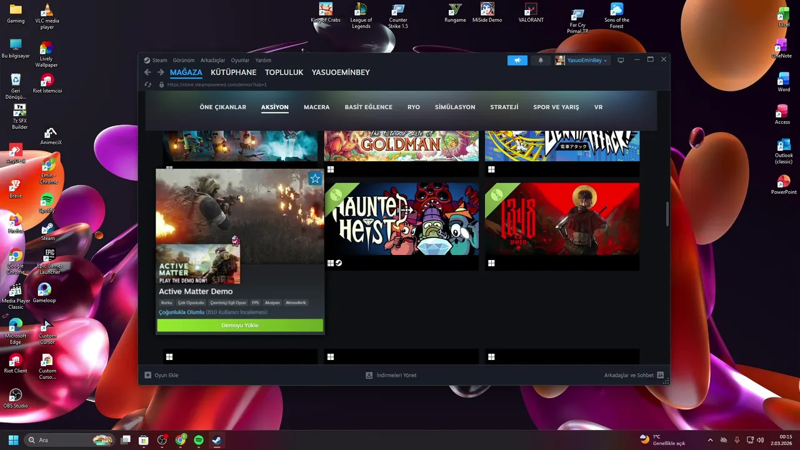Open Task View in taskbar

[126, 440]
